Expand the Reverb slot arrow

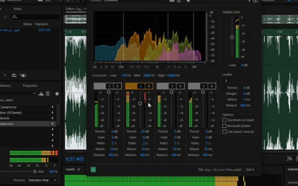click(x=53, y=118)
